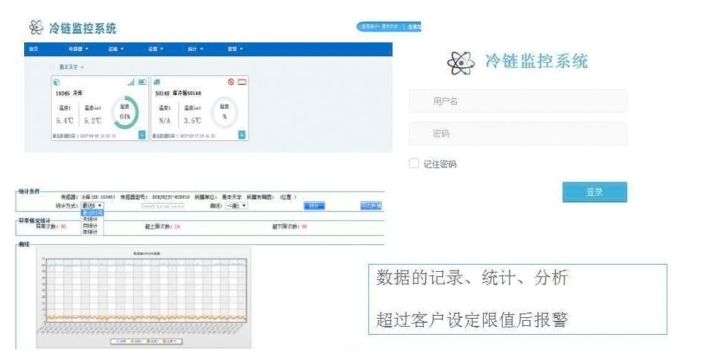Viewport: 701px width, 364px height.
Task: Click the 用户名 username field
Action: tap(518, 101)
